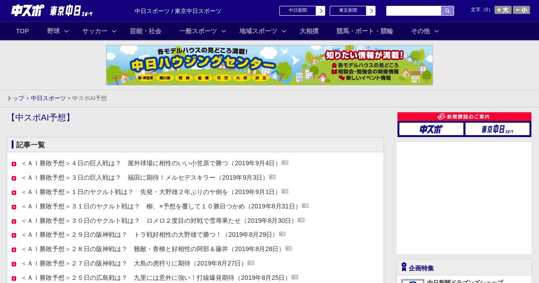This screenshot has width=539, height=283.
Task: Open article ２７日の阪神戦は？ 大島の虎狩り
Action: [134, 263]
